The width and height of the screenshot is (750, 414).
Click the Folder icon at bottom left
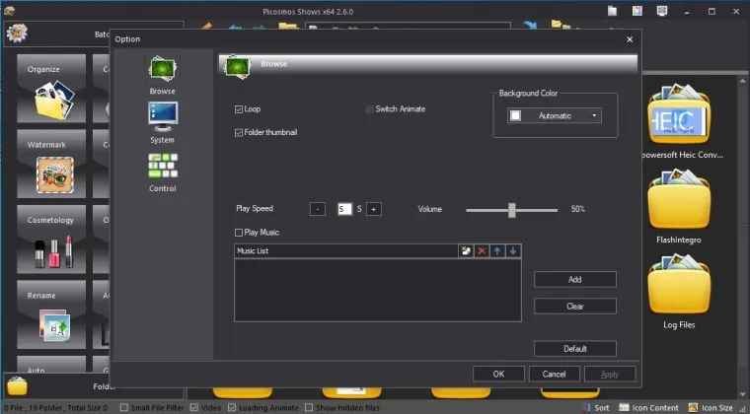pyautogui.click(x=17, y=385)
